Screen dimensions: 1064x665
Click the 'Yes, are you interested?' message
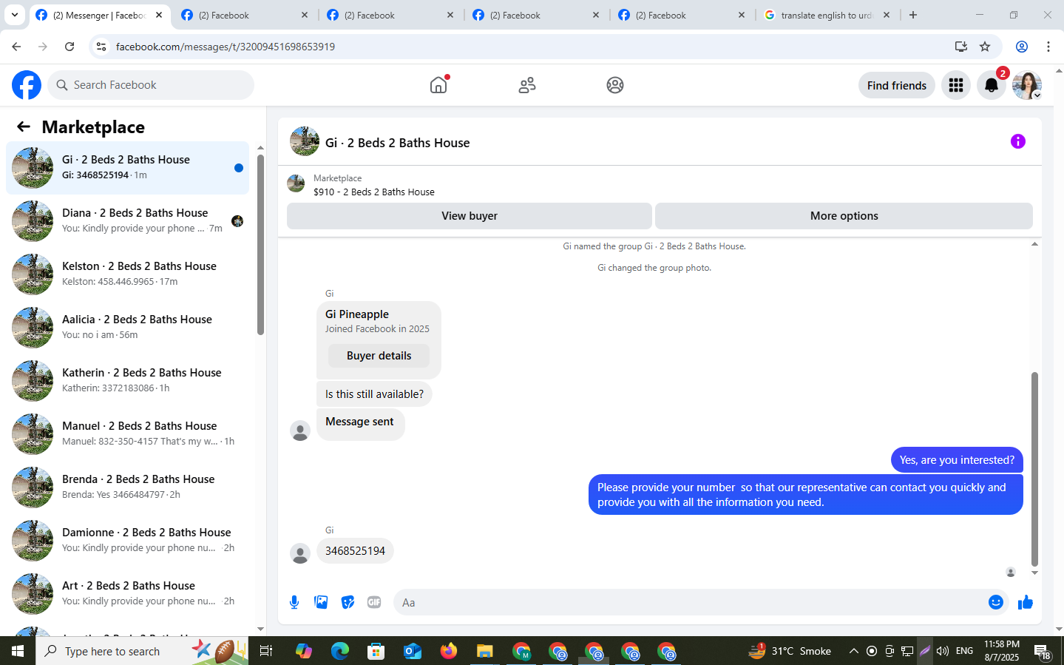pyautogui.click(x=957, y=460)
